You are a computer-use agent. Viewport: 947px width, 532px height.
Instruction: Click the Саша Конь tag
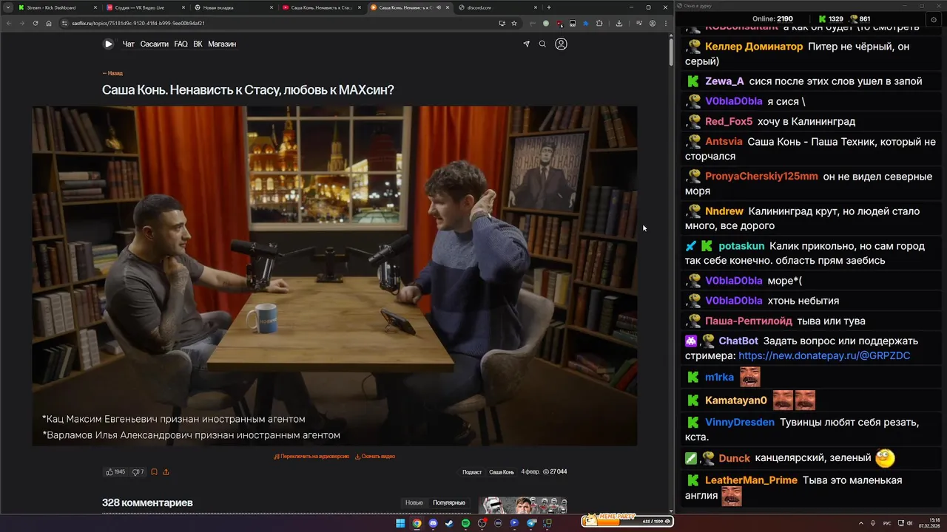[x=502, y=471]
